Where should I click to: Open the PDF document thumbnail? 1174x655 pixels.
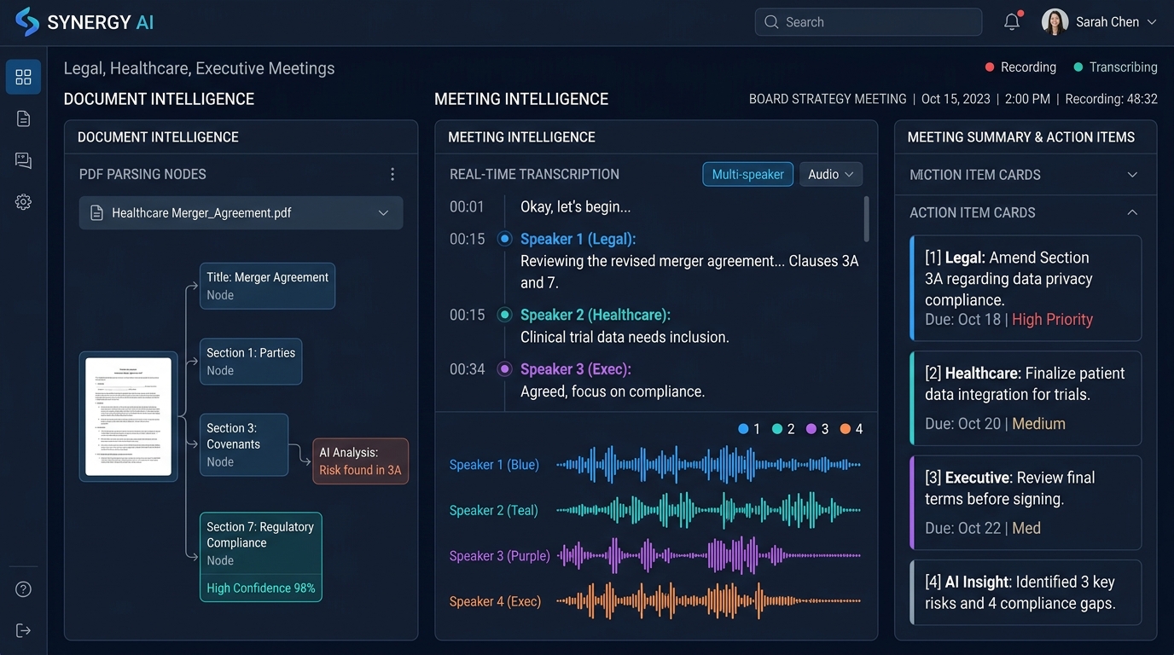[x=129, y=416]
